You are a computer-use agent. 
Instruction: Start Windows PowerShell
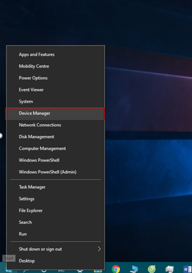(55, 160)
